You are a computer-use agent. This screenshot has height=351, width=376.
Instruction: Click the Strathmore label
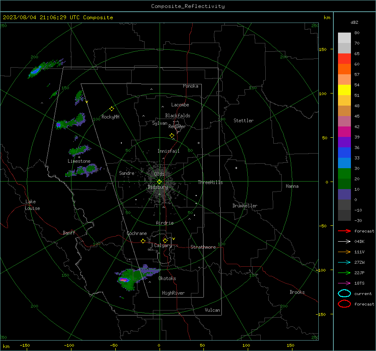[x=203, y=247]
